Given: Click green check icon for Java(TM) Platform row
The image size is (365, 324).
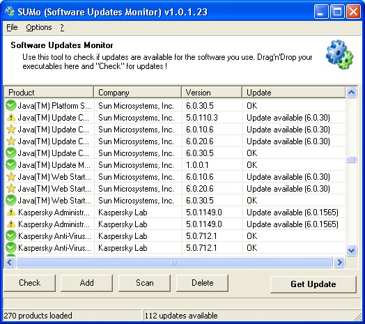Looking at the screenshot, I should [10, 105].
